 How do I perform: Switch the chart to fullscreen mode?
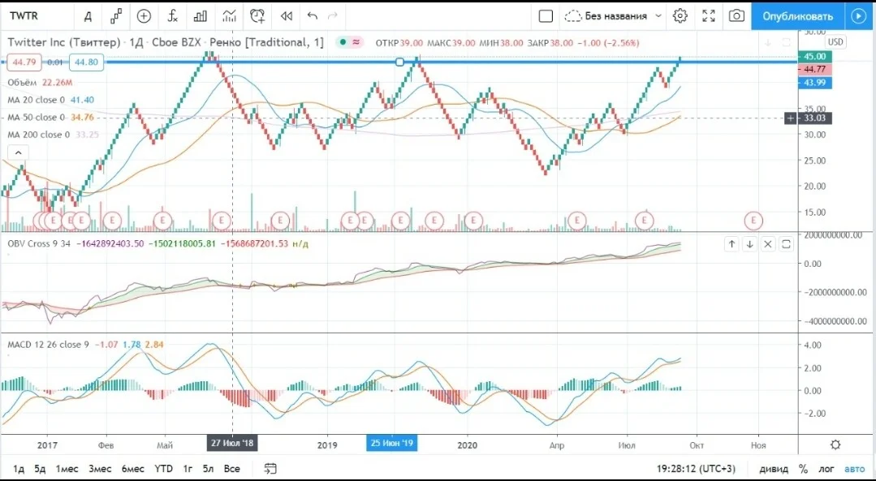click(x=709, y=16)
